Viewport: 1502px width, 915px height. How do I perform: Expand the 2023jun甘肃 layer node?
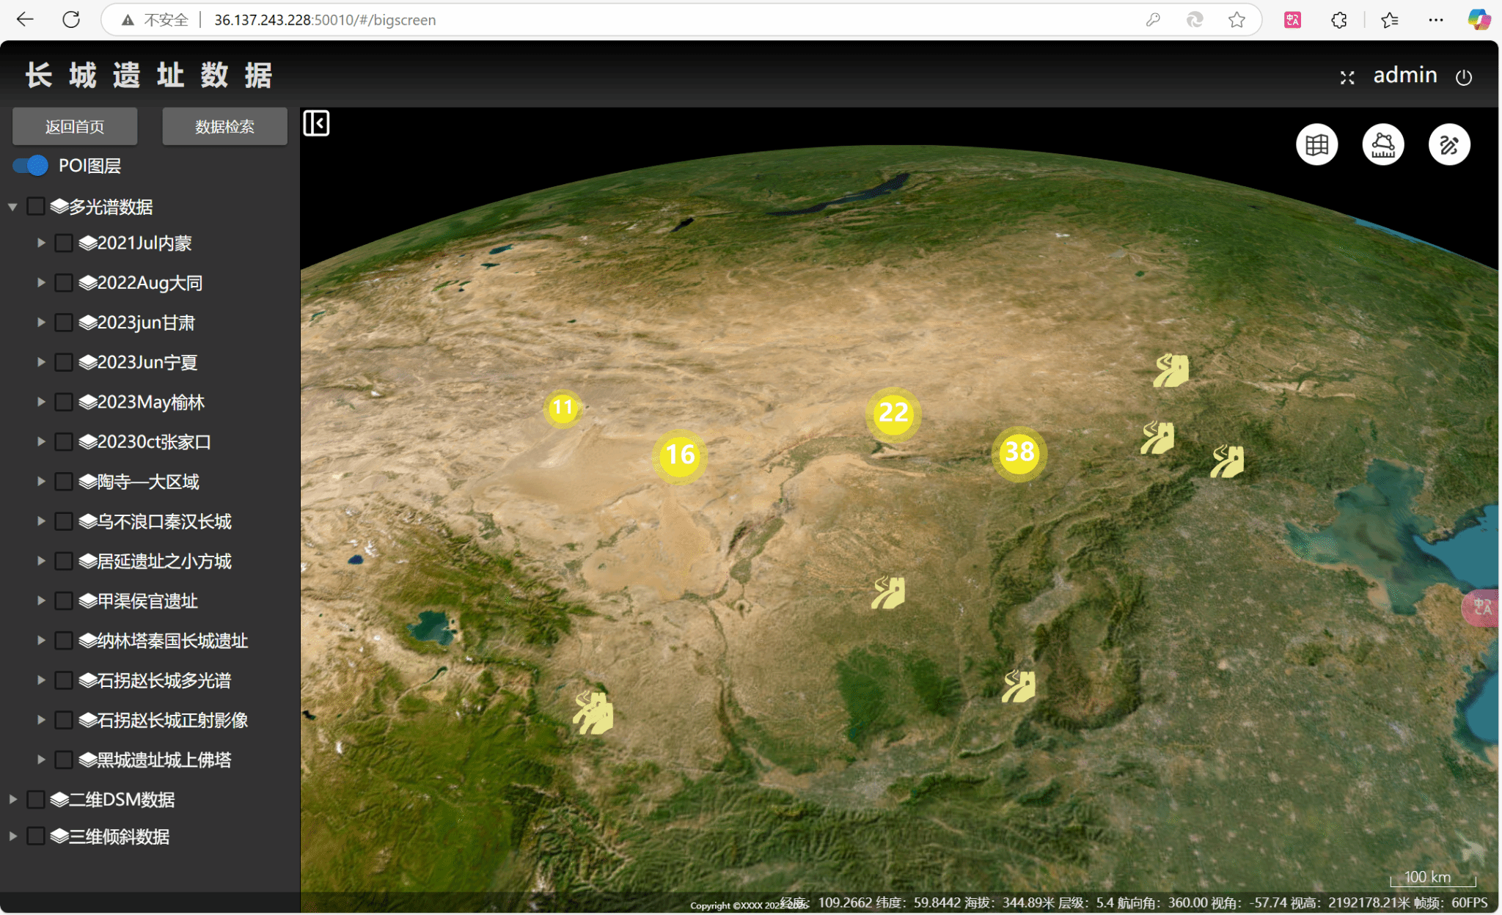41,323
